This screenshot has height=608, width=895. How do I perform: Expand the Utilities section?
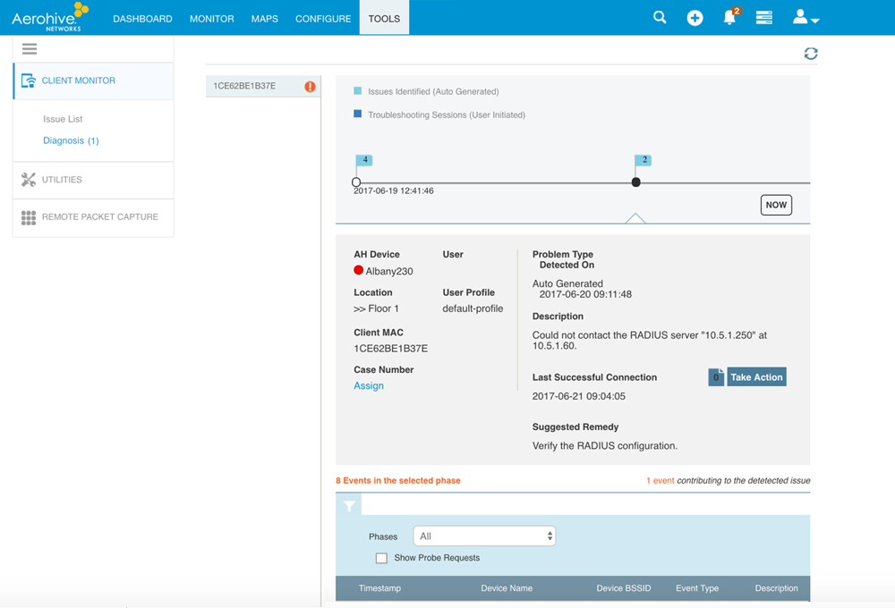(94, 180)
